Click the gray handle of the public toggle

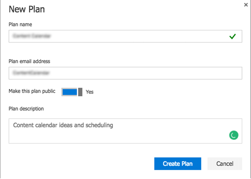80,92
